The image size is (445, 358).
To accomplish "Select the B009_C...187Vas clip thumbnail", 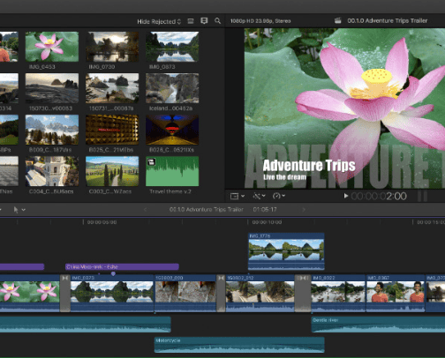I will point(52,130).
